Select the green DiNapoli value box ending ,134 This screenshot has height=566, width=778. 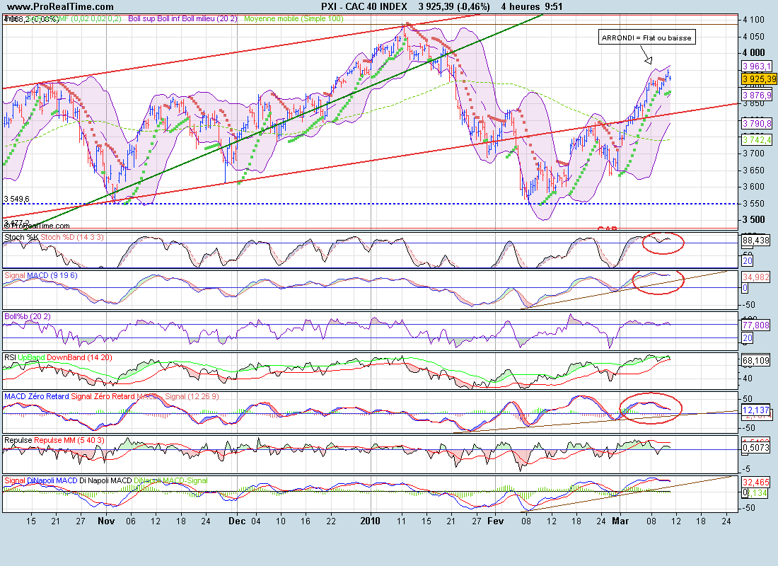click(x=759, y=492)
